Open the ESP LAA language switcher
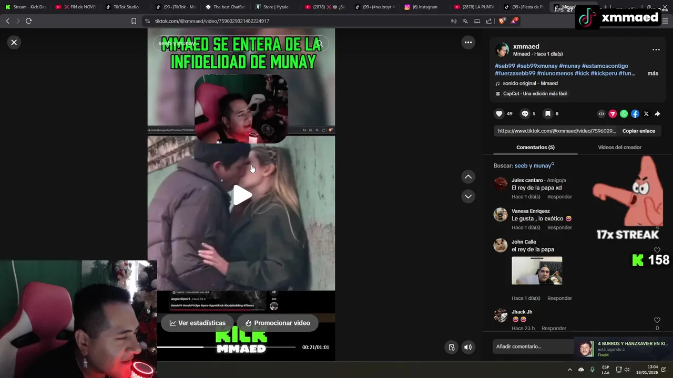 coord(606,370)
